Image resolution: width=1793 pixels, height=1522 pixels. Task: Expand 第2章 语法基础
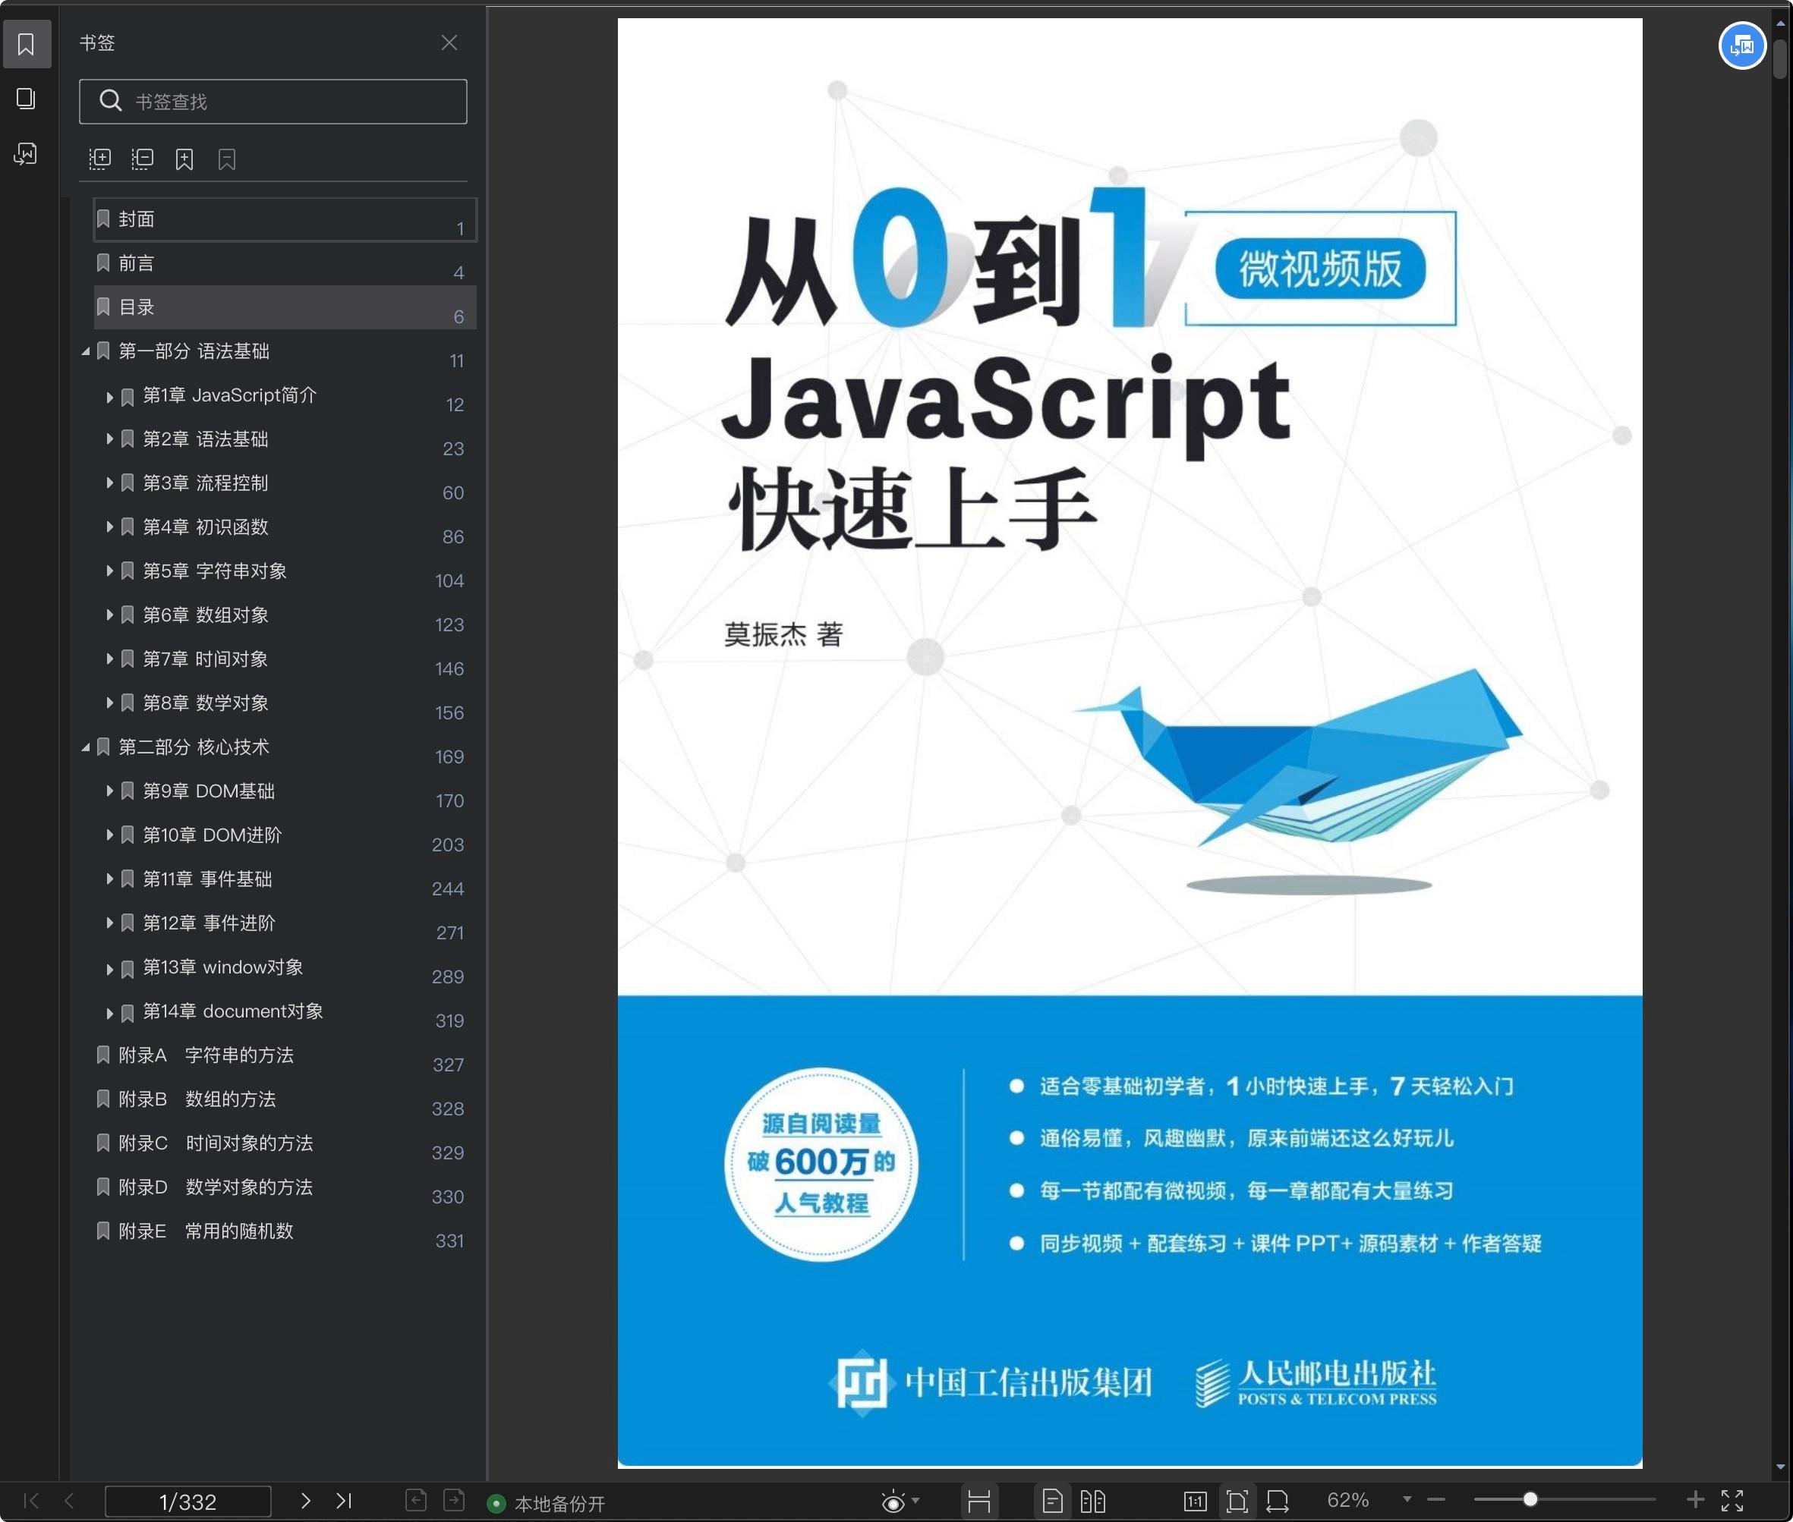109,439
